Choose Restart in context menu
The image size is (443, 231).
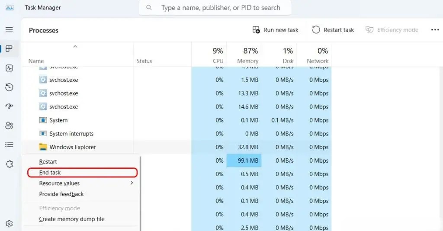click(81, 162)
